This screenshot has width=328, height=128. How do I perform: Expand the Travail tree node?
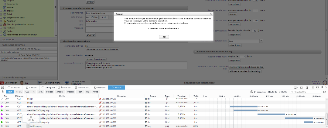(1, 11)
